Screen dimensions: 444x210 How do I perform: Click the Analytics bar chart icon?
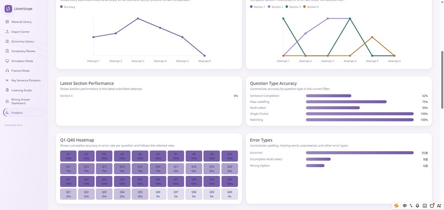point(7,113)
